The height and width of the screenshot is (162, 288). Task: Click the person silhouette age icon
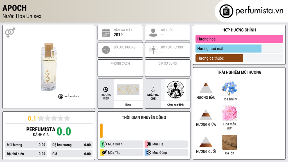tap(153, 33)
